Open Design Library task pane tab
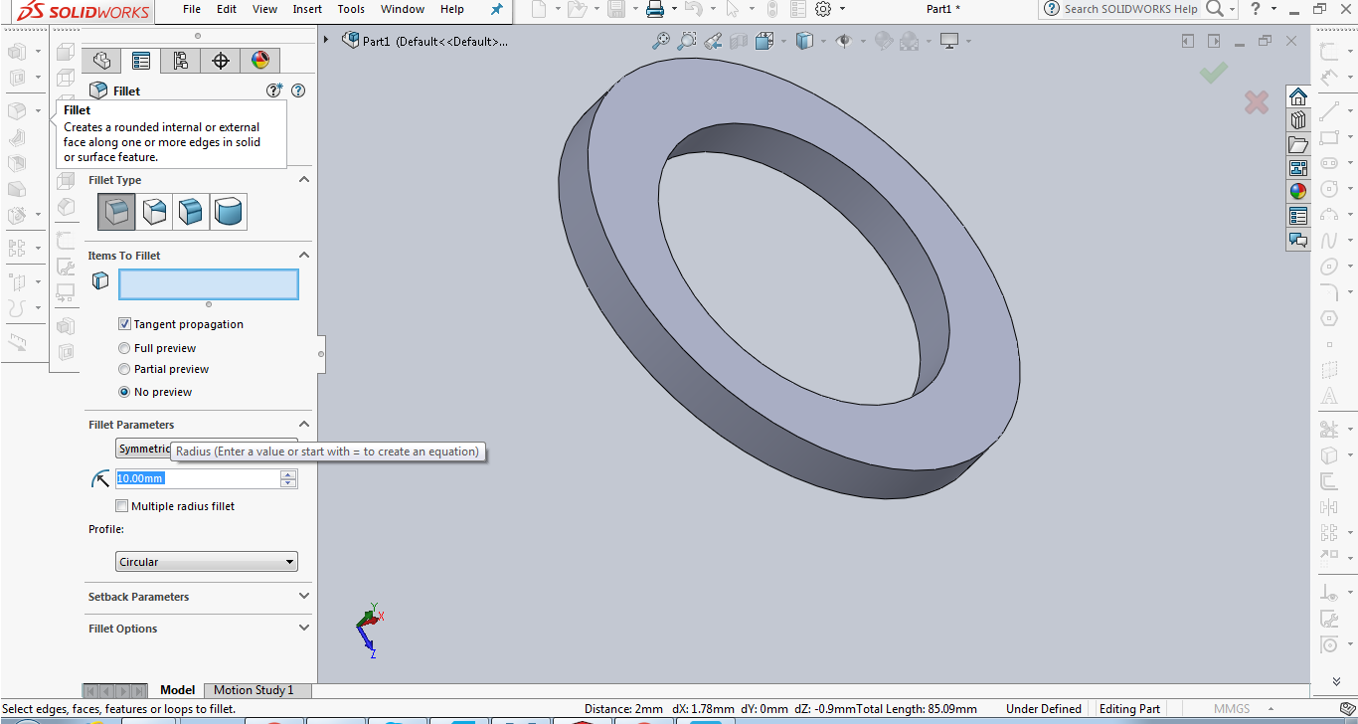Image resolution: width=1358 pixels, height=724 pixels. [x=1297, y=120]
